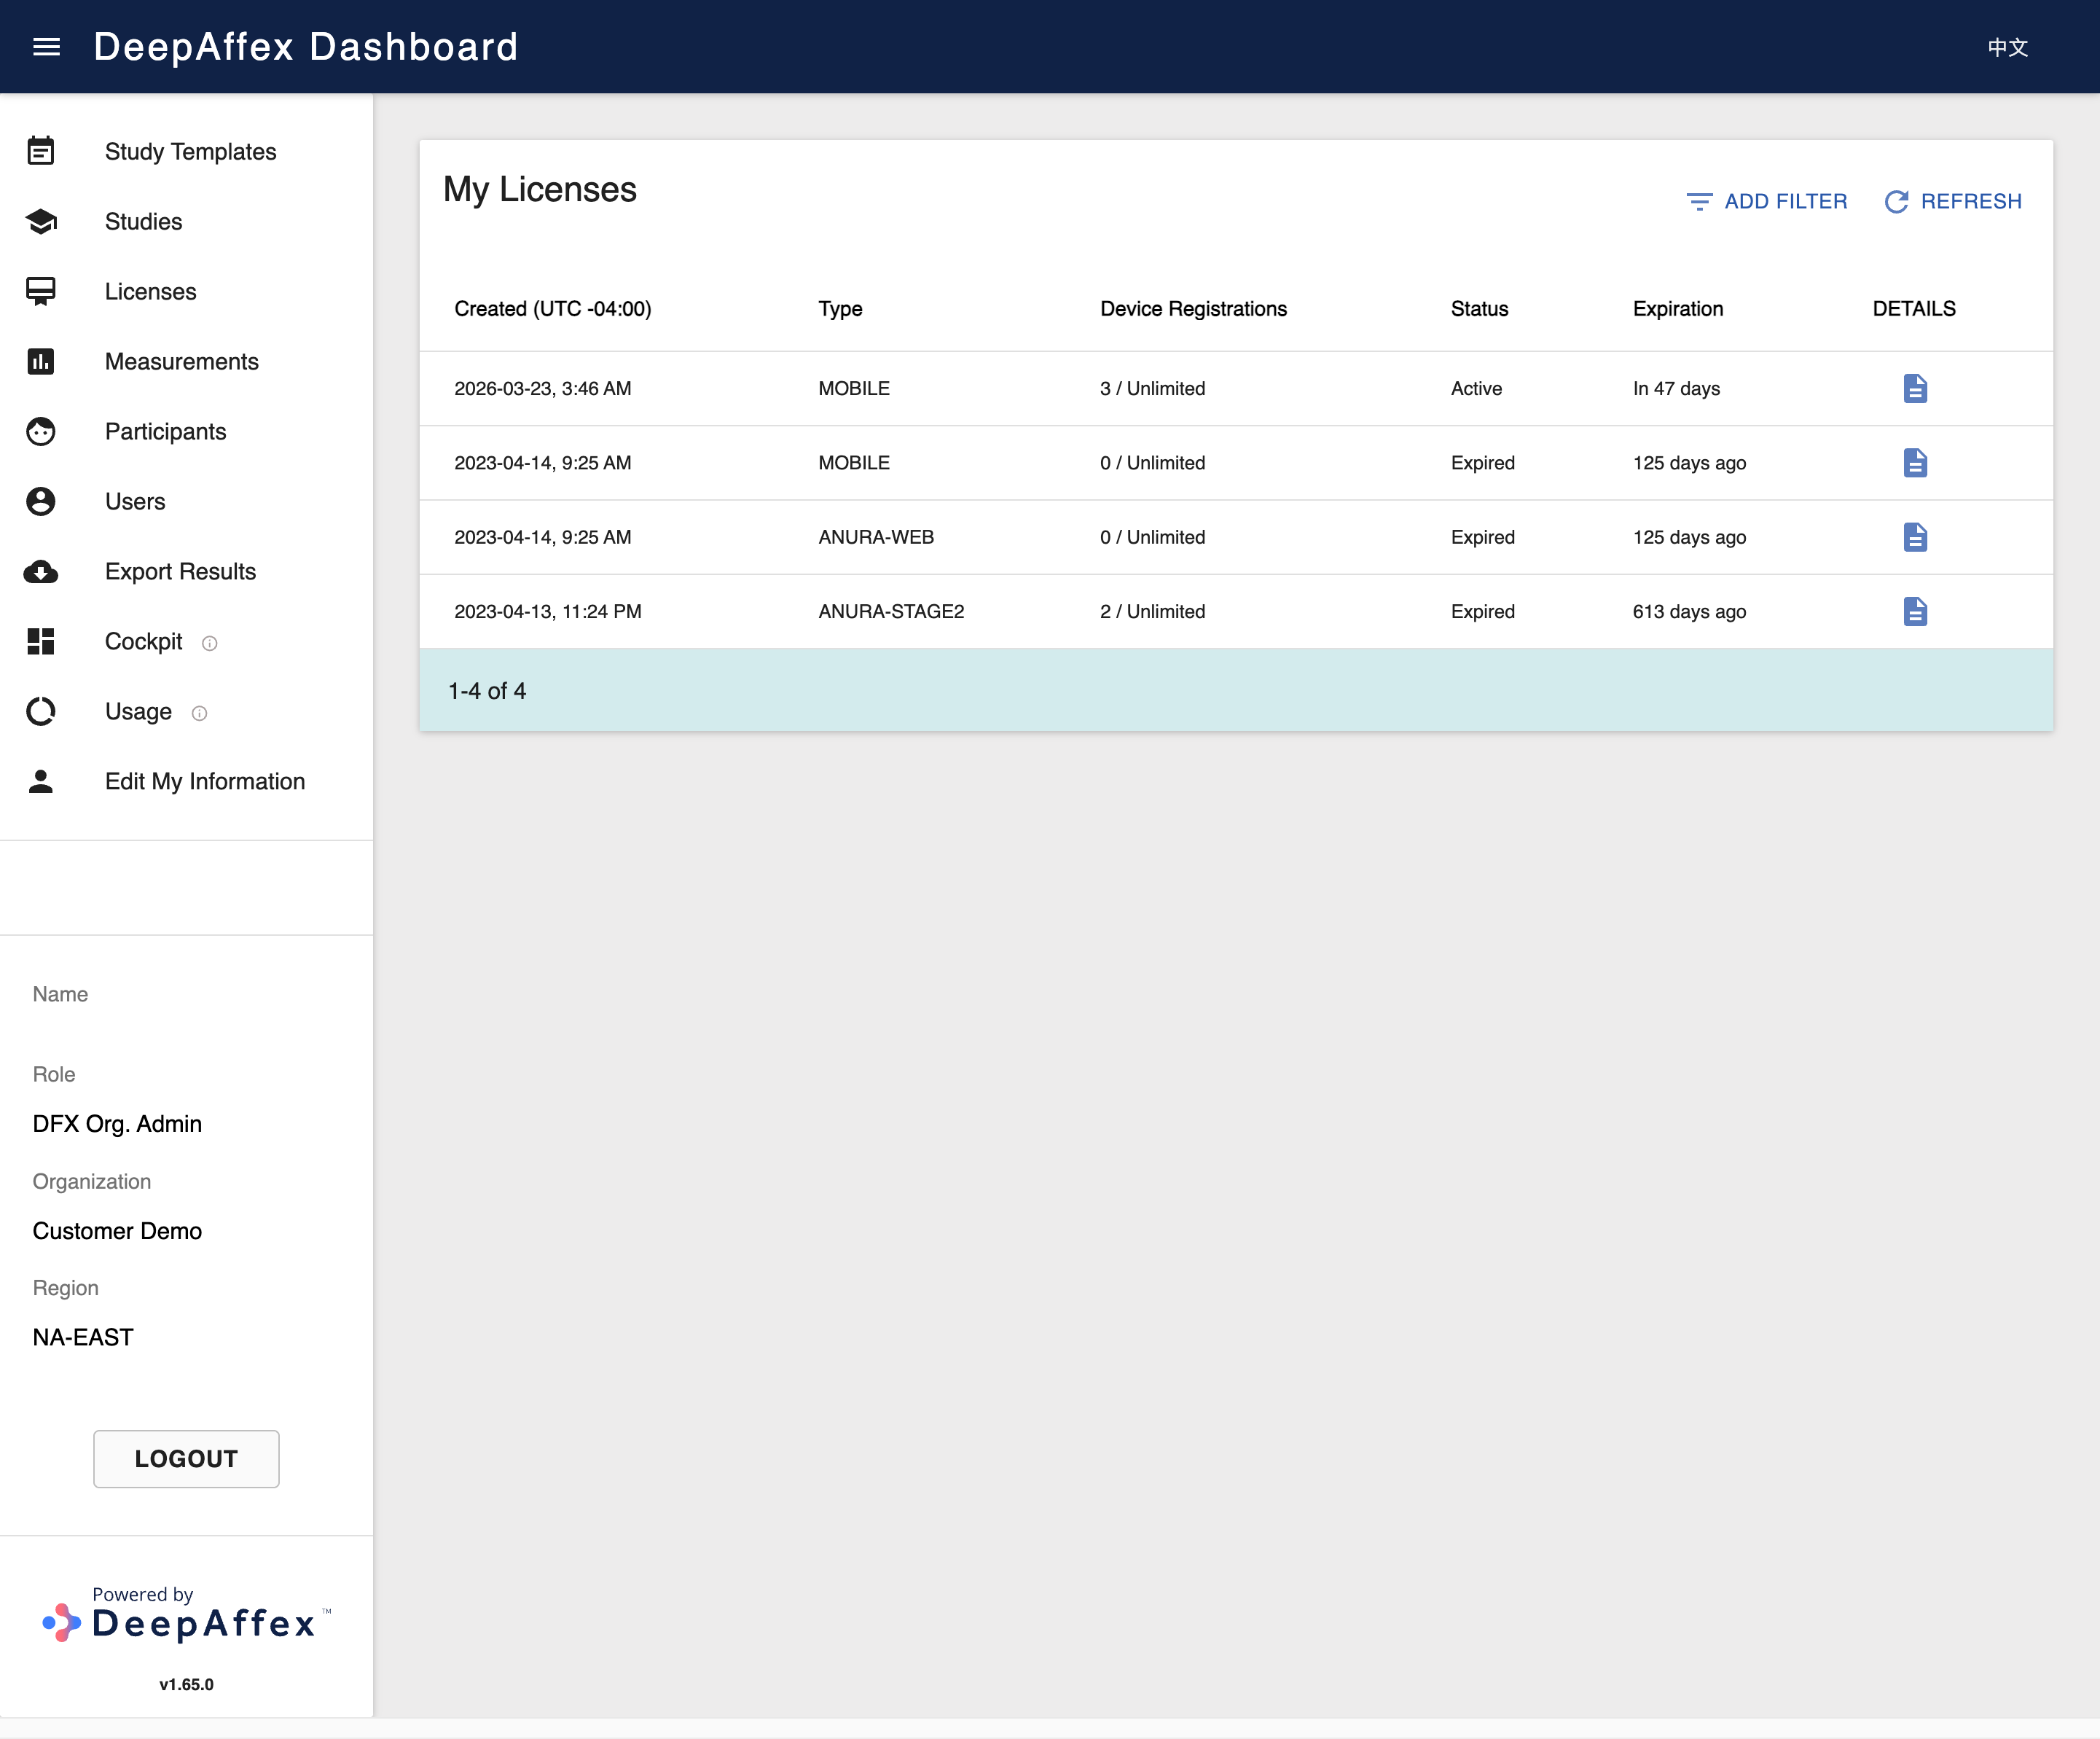Click the v1.65.0 version label
Image resolution: width=2100 pixels, height=1739 pixels.
point(186,1685)
